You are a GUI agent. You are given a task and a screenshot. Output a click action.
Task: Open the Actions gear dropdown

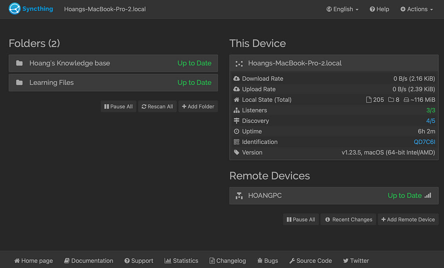click(x=416, y=9)
